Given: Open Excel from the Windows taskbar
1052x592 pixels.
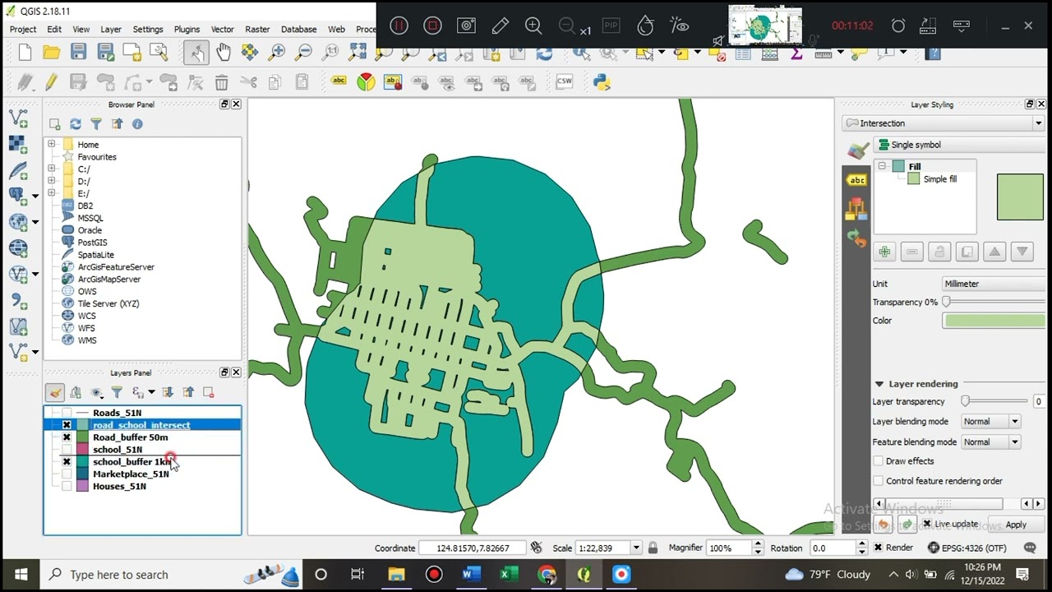Looking at the screenshot, I should [x=509, y=574].
